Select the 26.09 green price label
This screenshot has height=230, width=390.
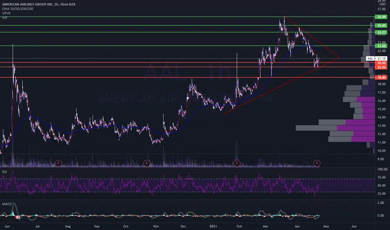click(x=381, y=17)
